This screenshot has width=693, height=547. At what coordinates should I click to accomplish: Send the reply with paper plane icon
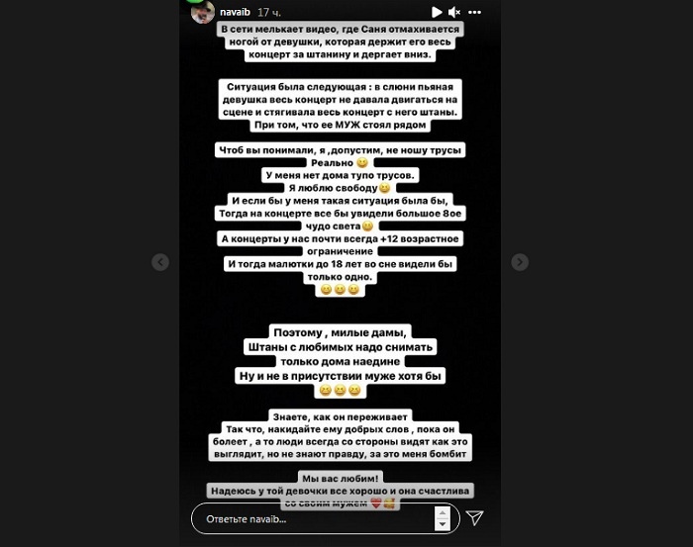pyautogui.click(x=475, y=518)
